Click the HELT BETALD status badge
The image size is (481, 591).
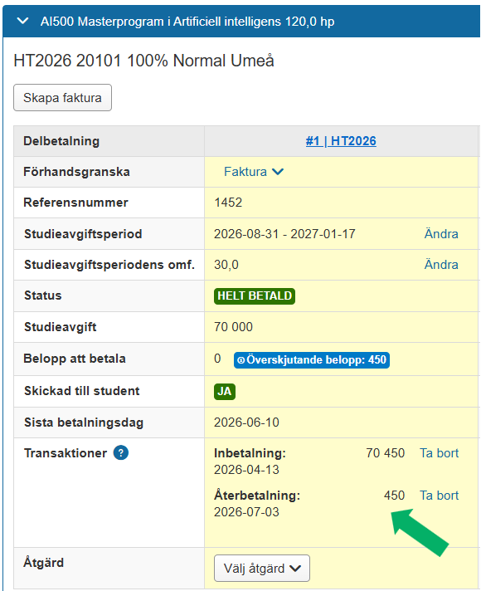click(255, 295)
